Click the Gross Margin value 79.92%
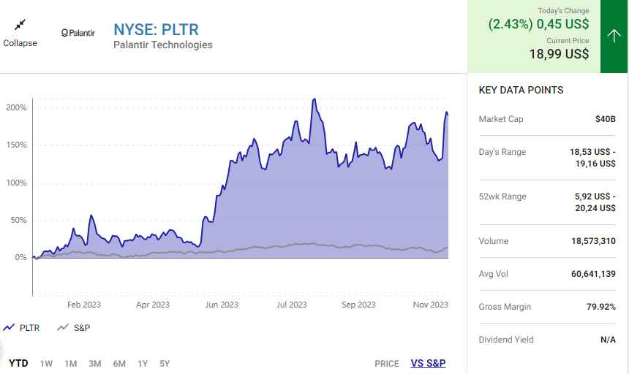The height and width of the screenshot is (374, 629). pos(601,307)
